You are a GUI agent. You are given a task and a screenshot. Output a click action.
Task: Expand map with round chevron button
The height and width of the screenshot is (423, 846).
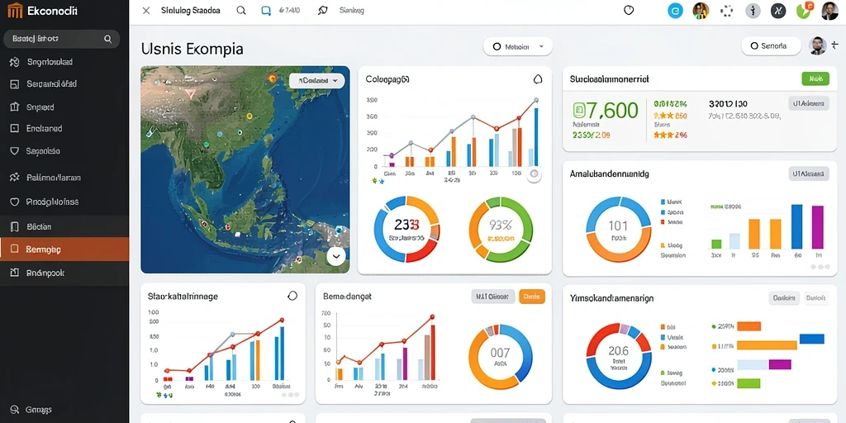[336, 256]
